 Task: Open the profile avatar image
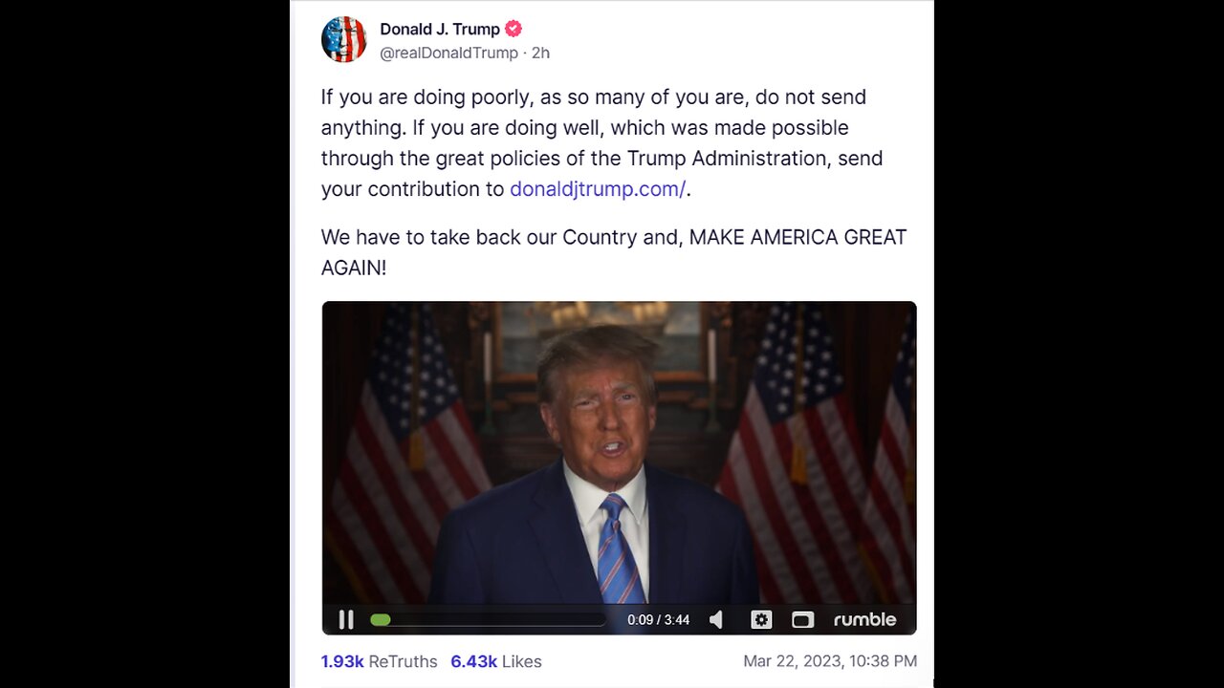[x=343, y=40]
